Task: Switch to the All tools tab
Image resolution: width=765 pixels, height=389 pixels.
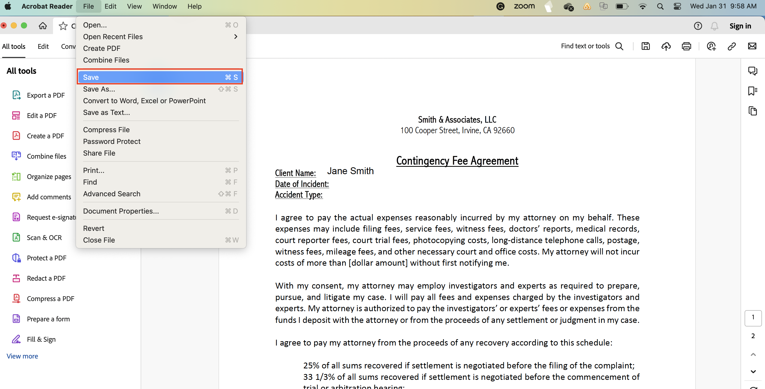Action: [14, 46]
